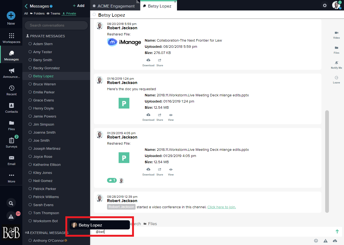Open Workspaces from the left sidebar
Screen dimensions: 344x245
point(11,38)
